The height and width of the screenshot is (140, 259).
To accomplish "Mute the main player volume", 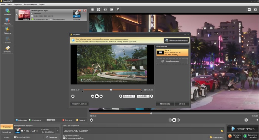I will tap(246, 120).
